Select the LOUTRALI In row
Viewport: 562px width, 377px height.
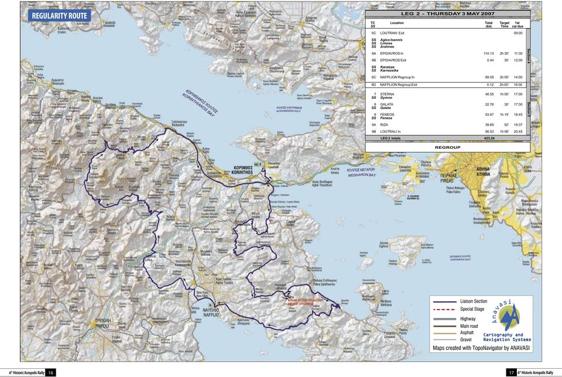[x=447, y=132]
